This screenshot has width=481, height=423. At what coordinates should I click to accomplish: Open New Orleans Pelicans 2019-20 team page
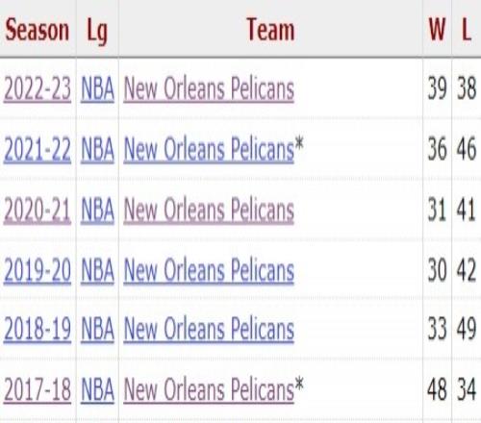click(209, 270)
